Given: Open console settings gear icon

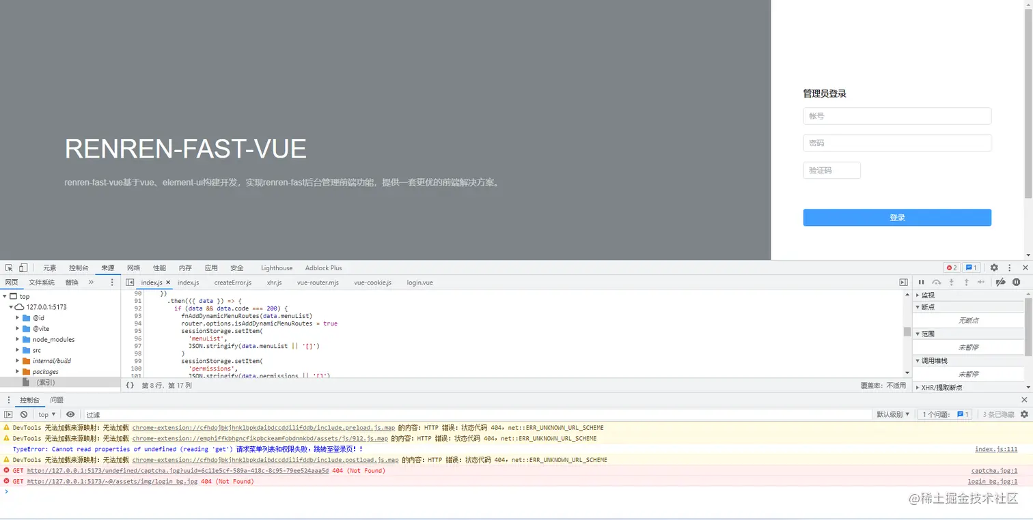Looking at the screenshot, I should pos(1024,414).
